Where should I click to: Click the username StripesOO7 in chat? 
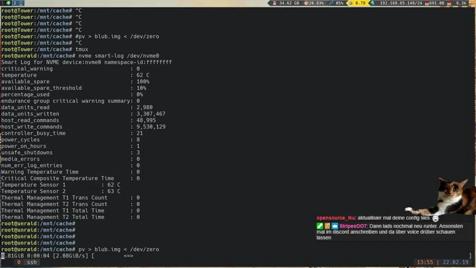(x=353, y=226)
